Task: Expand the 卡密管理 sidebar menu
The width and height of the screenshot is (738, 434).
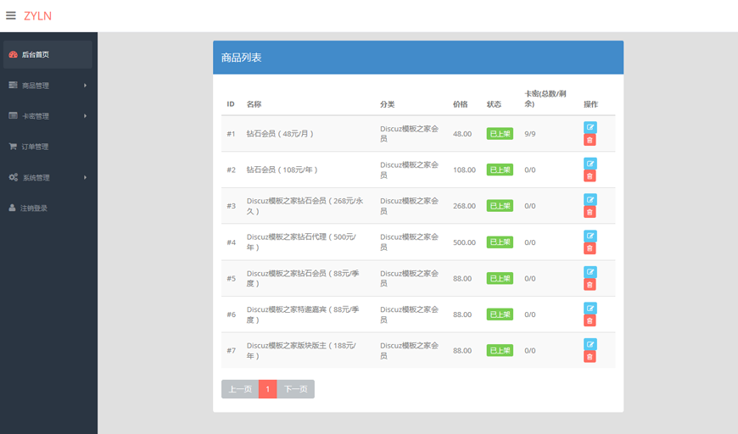Action: pos(48,116)
